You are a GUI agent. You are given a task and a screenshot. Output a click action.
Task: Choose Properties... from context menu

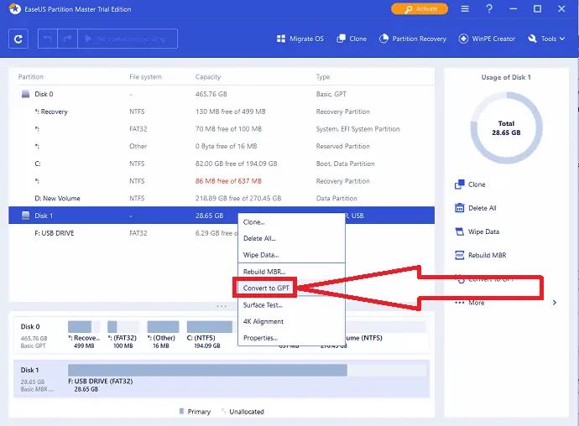click(291, 338)
